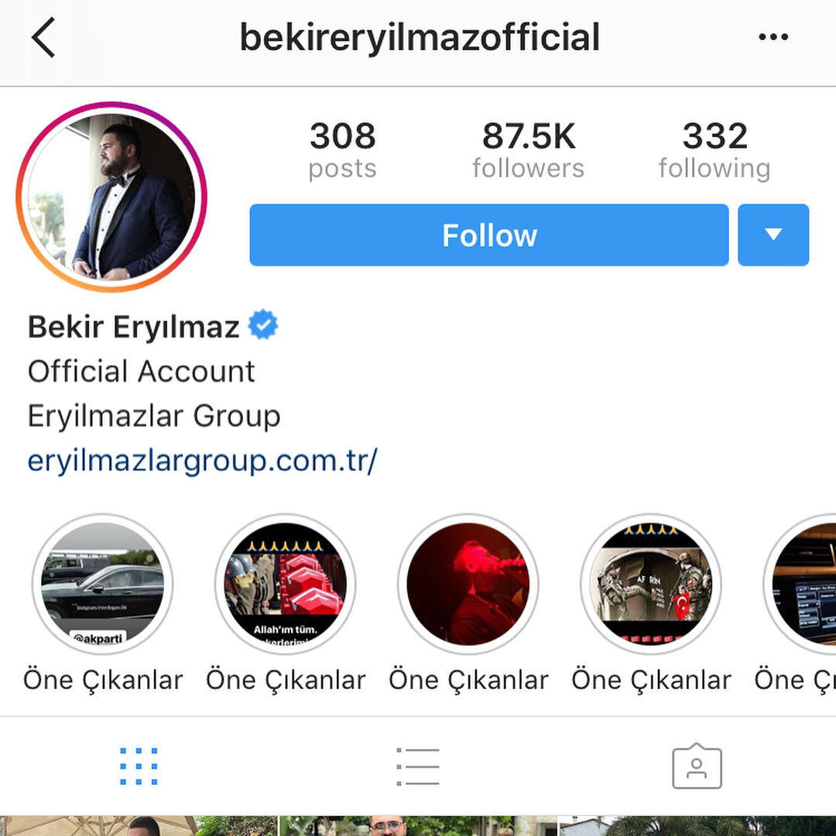Tap the back arrow icon
The width and height of the screenshot is (836, 836).
[x=43, y=37]
